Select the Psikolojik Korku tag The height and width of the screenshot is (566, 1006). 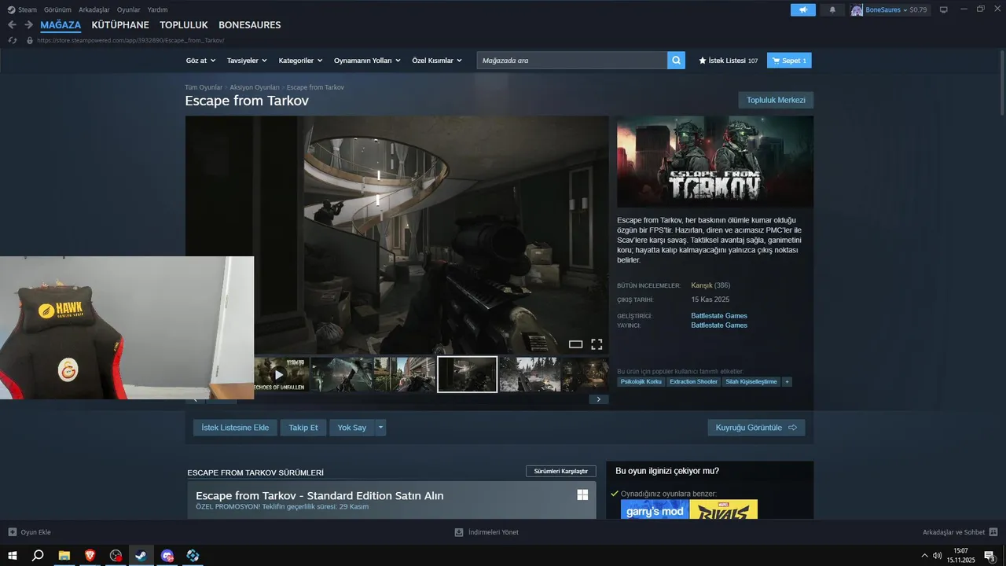[641, 382]
